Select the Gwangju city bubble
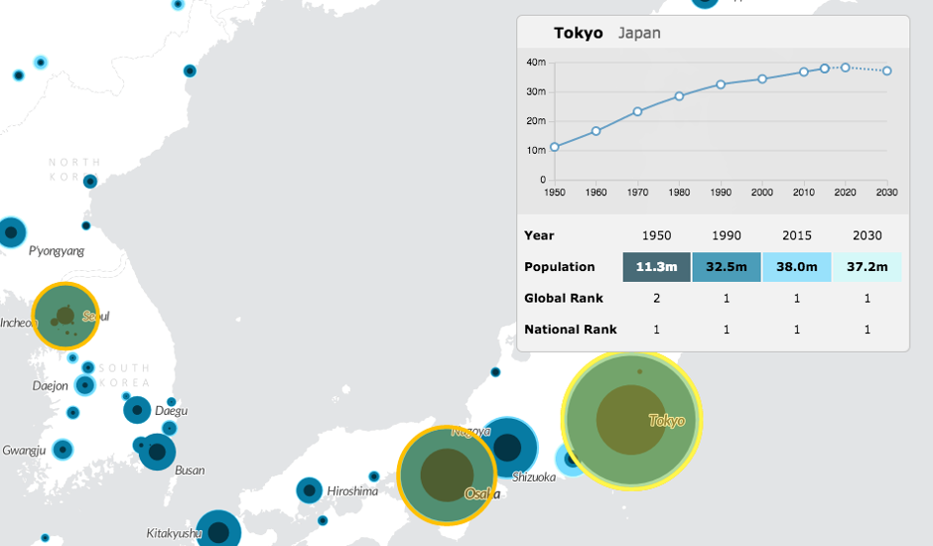 [x=63, y=450]
